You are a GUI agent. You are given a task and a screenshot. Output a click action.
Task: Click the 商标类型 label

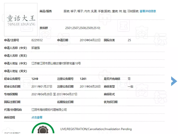109,86
